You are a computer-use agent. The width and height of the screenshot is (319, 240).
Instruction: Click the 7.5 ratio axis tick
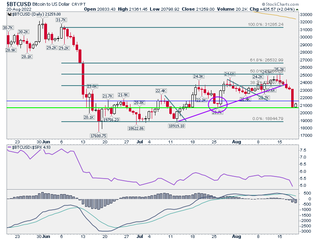click(303, 150)
